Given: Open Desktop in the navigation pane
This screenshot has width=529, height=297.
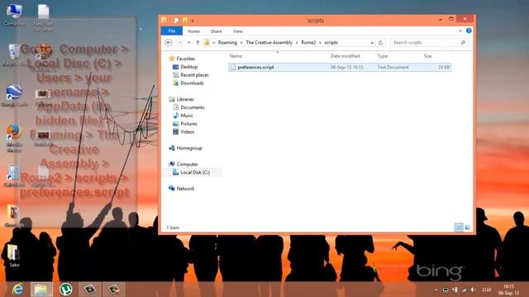Looking at the screenshot, I should pos(188,67).
